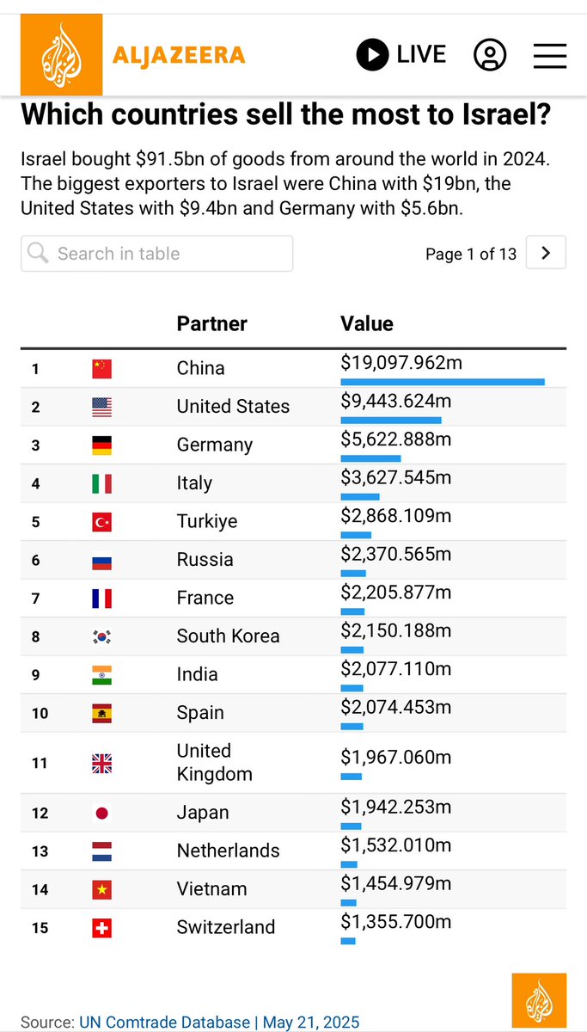Click the Turkiye flag icon
This screenshot has height=1032, width=587.
[x=101, y=522]
